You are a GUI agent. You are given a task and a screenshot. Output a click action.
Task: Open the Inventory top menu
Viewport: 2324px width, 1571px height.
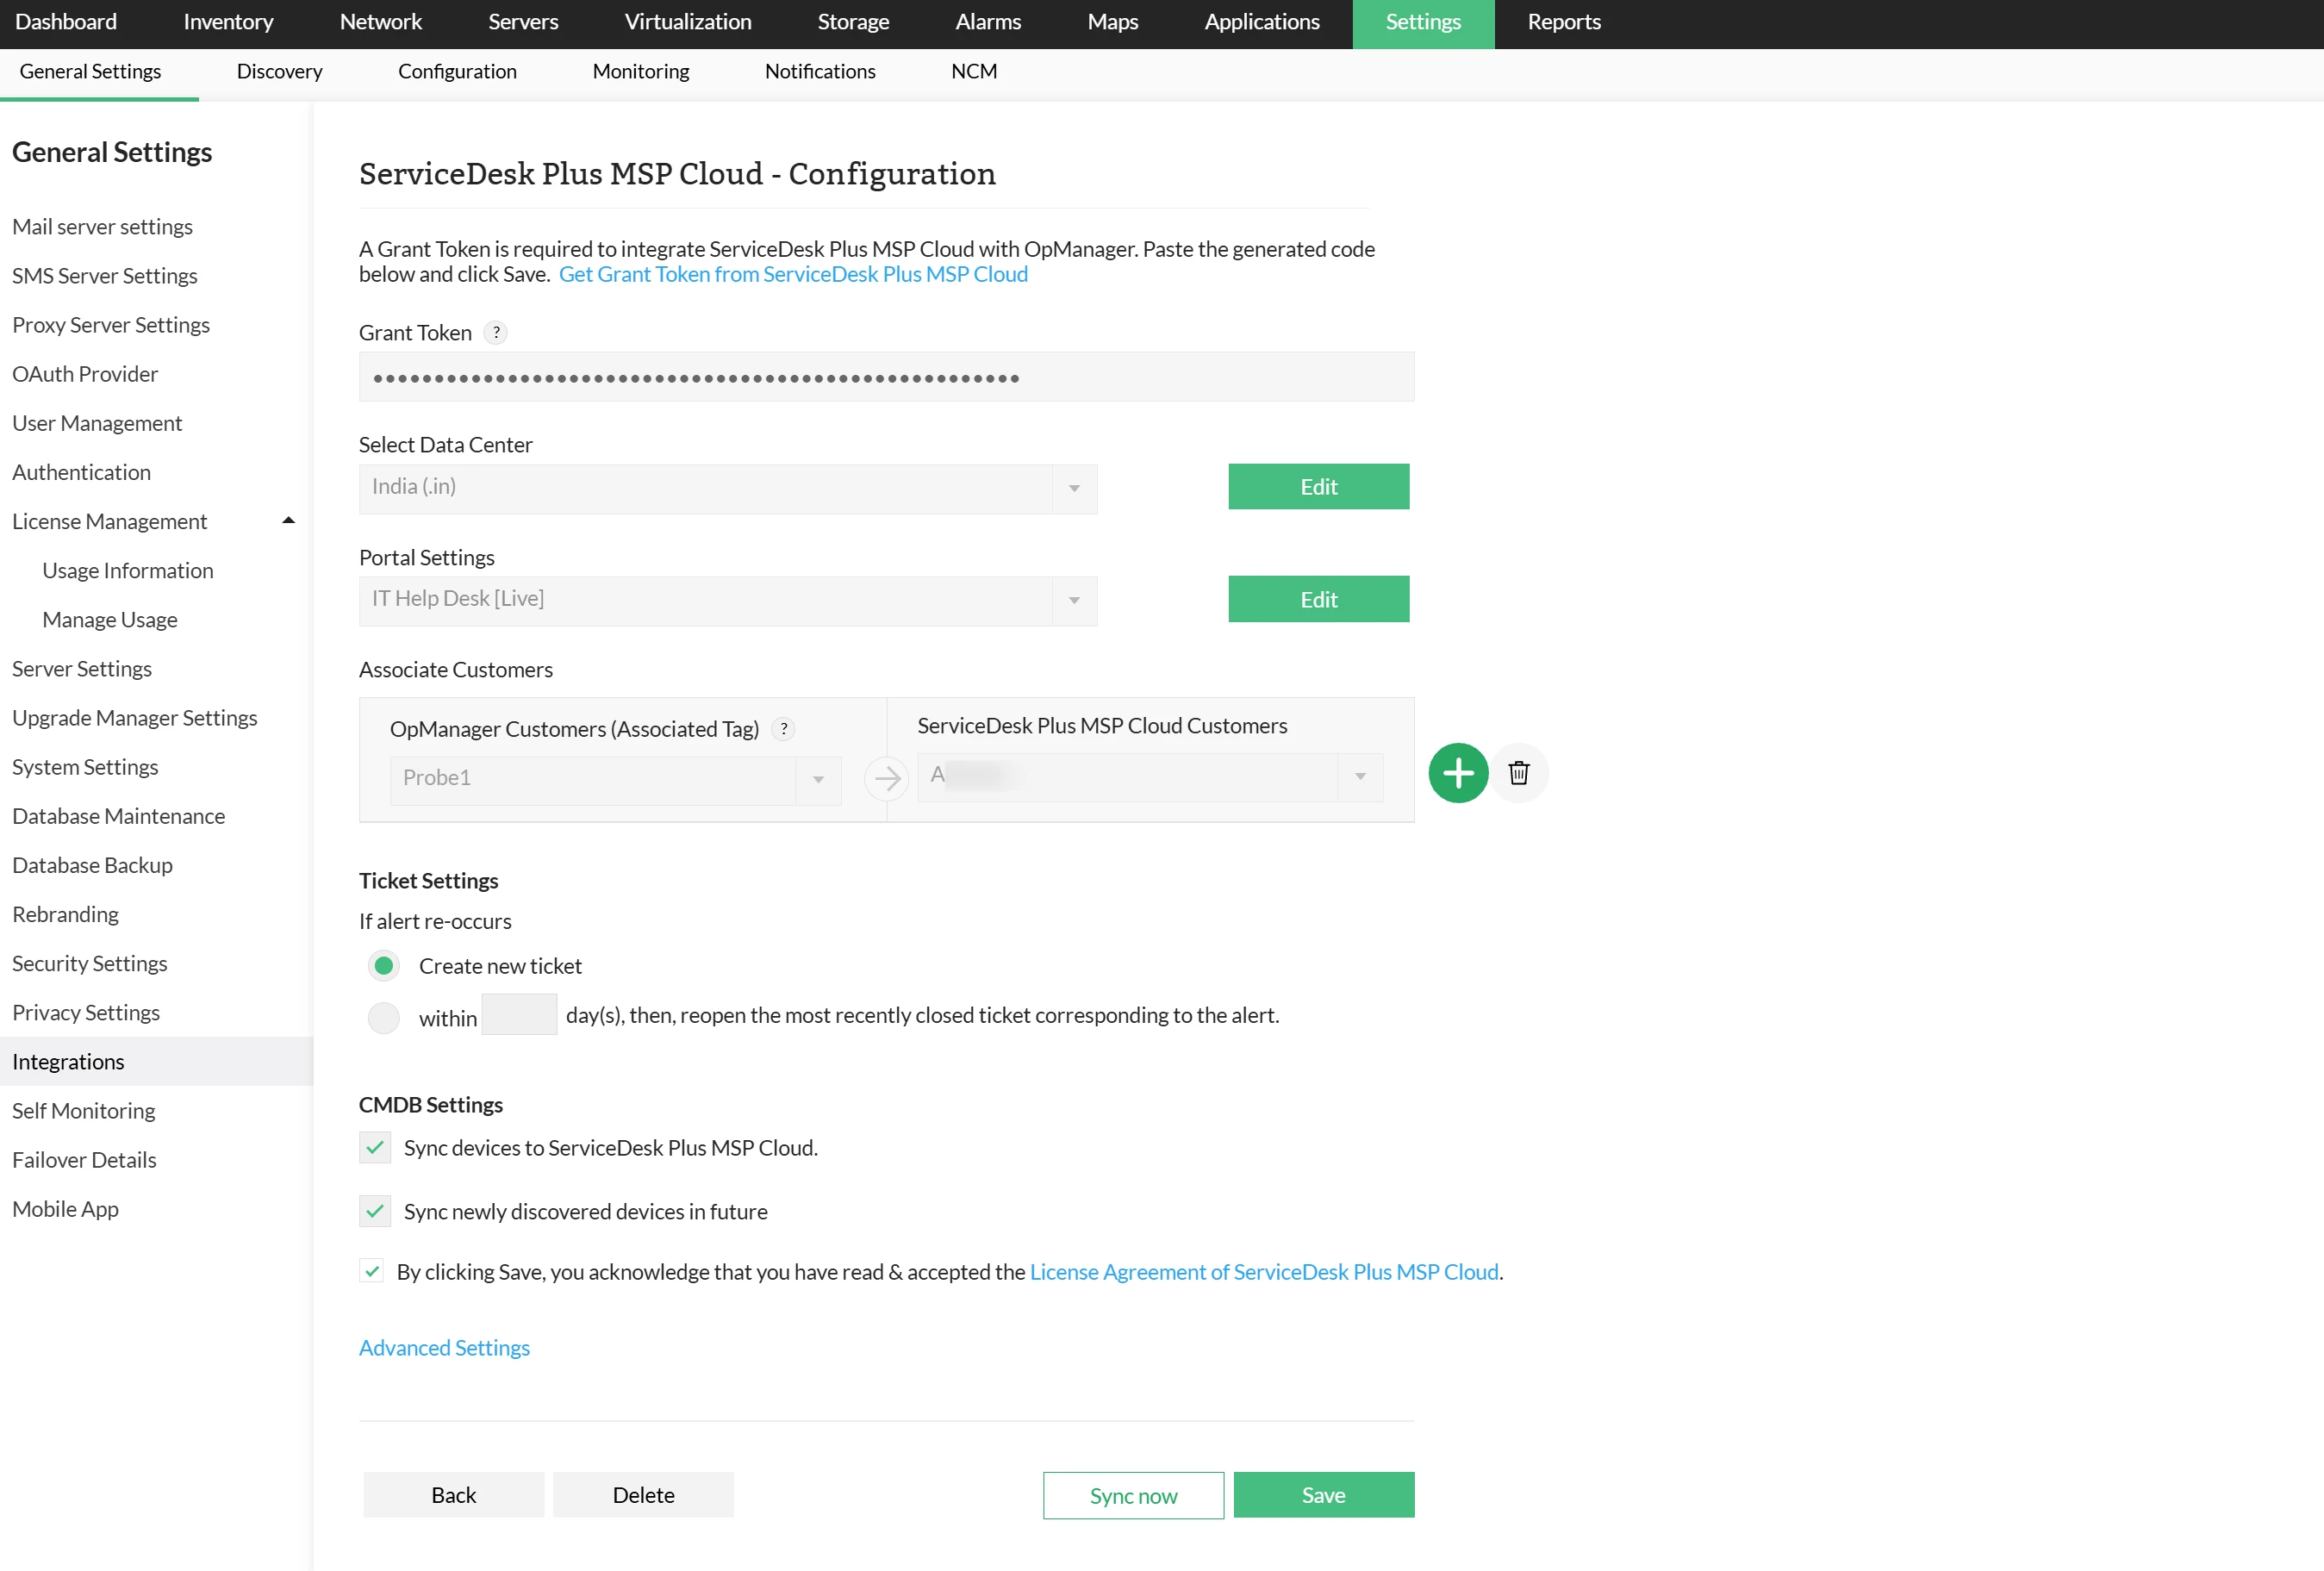pyautogui.click(x=228, y=22)
